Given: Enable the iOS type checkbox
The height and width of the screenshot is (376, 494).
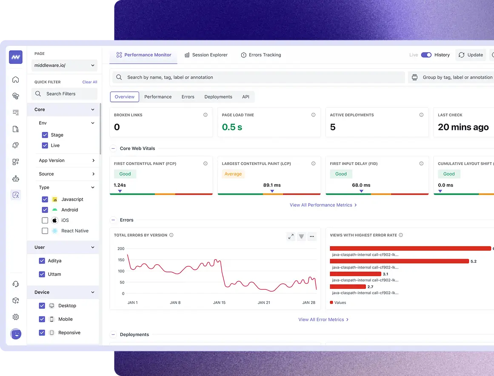Looking at the screenshot, I should pyautogui.click(x=45, y=221).
